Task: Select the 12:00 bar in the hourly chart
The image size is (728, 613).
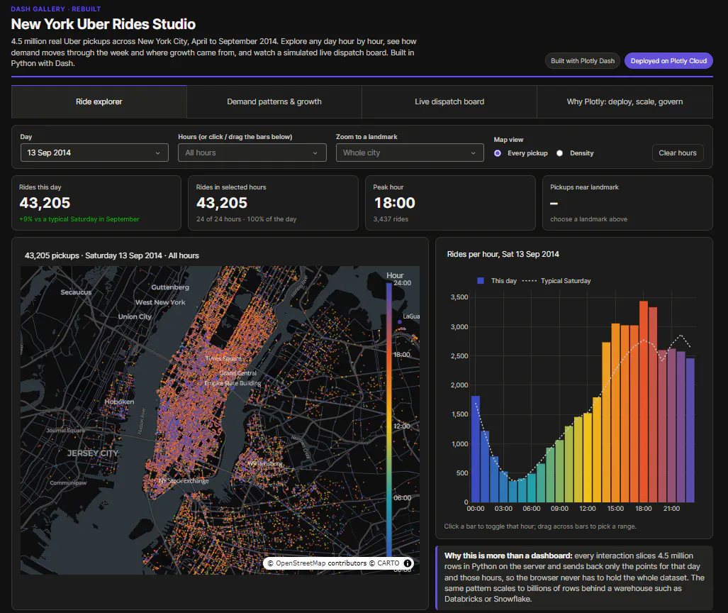Action: click(588, 458)
